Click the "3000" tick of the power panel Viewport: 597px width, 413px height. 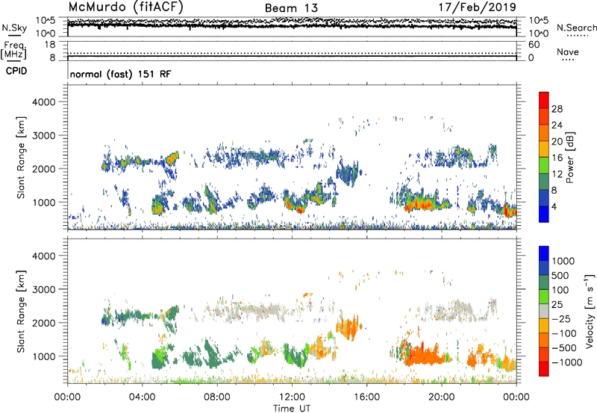(44, 136)
